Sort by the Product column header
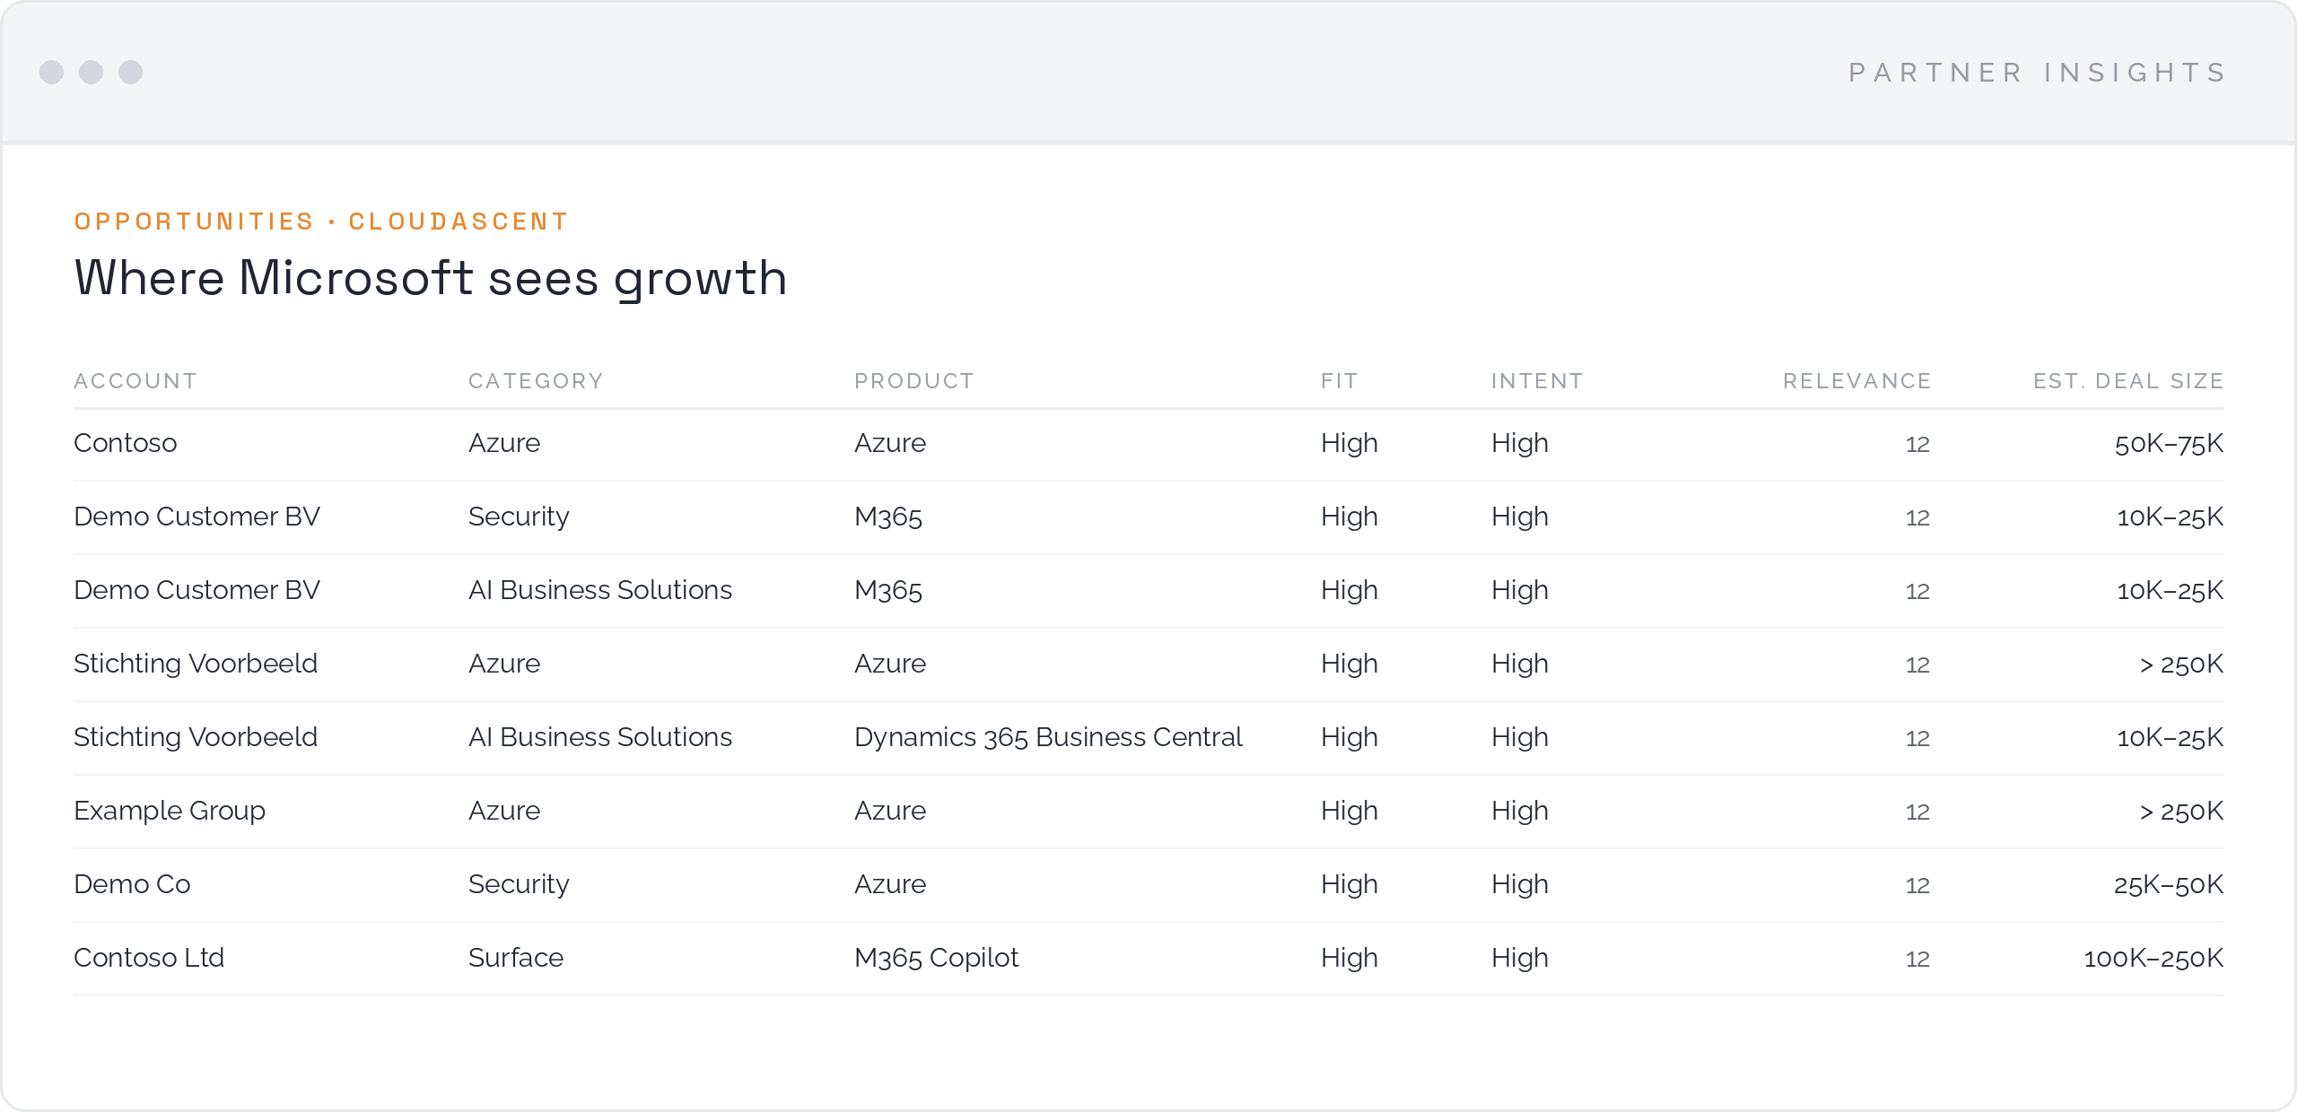 coord(913,381)
